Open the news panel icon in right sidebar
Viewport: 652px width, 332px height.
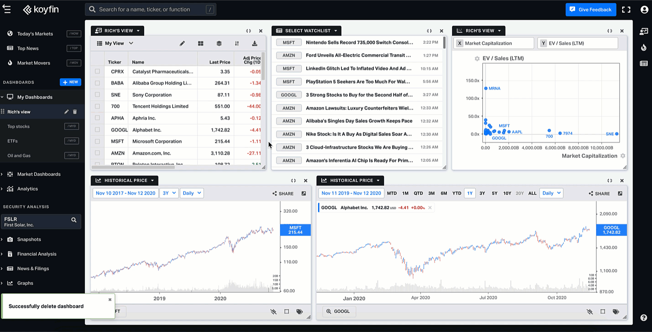644,64
